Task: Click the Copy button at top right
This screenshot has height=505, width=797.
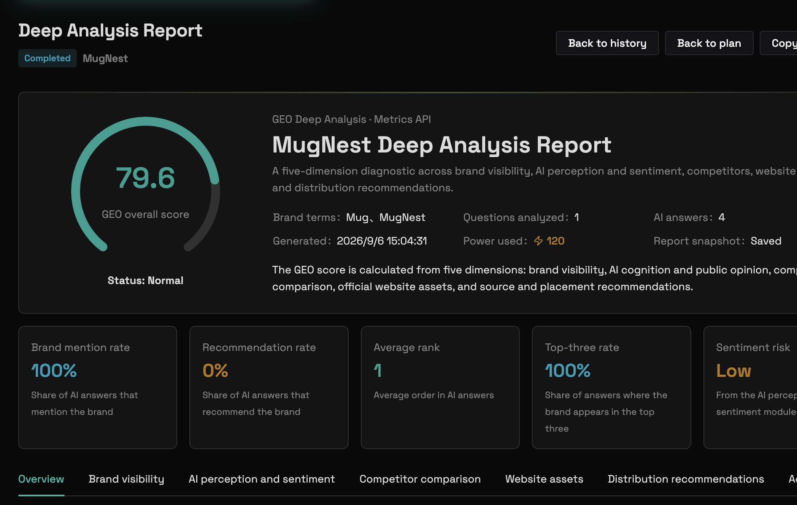Action: click(x=779, y=43)
